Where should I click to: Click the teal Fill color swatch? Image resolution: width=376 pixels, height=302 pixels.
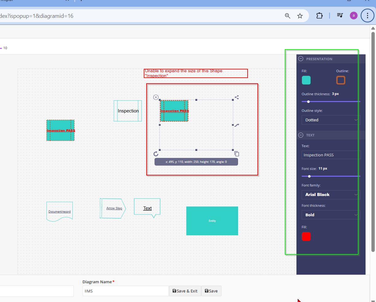(x=306, y=80)
